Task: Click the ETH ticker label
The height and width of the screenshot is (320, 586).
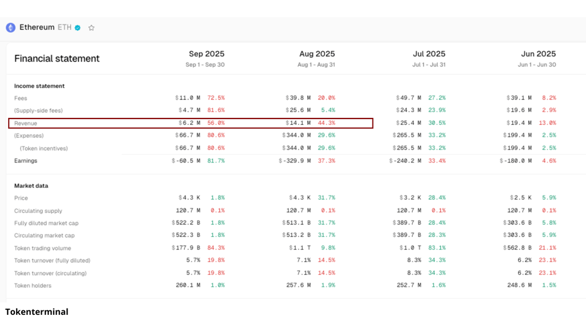Action: coord(64,27)
